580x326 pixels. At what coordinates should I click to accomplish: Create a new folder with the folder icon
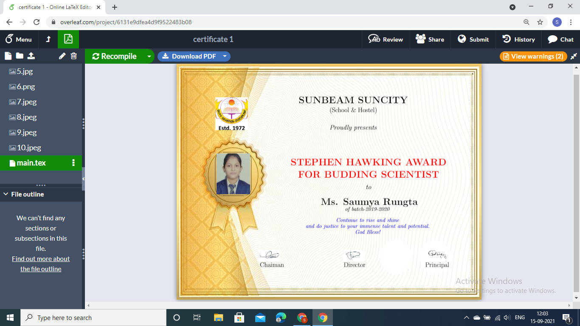[20, 56]
